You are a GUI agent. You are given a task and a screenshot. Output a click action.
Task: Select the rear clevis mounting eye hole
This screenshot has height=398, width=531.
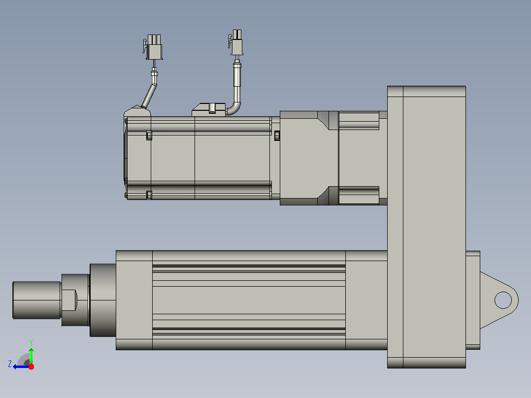coord(503,300)
